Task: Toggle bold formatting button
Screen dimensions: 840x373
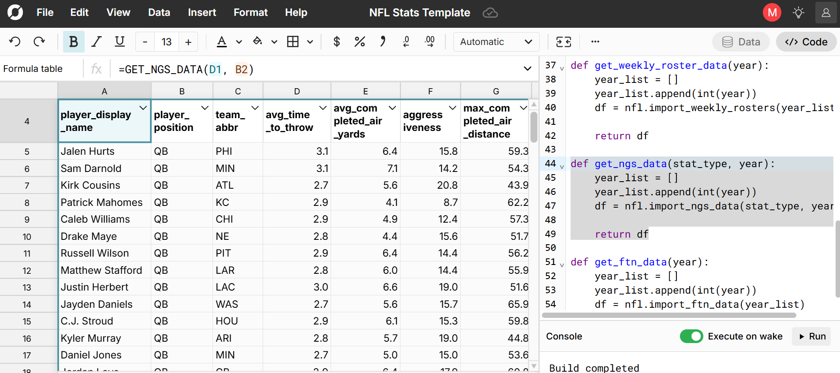Action: tap(73, 42)
